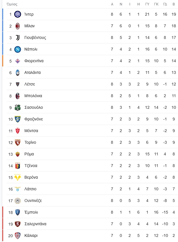The height and width of the screenshot is (242, 178).
Task: Click the Juventus logo icon
Action: point(18,37)
